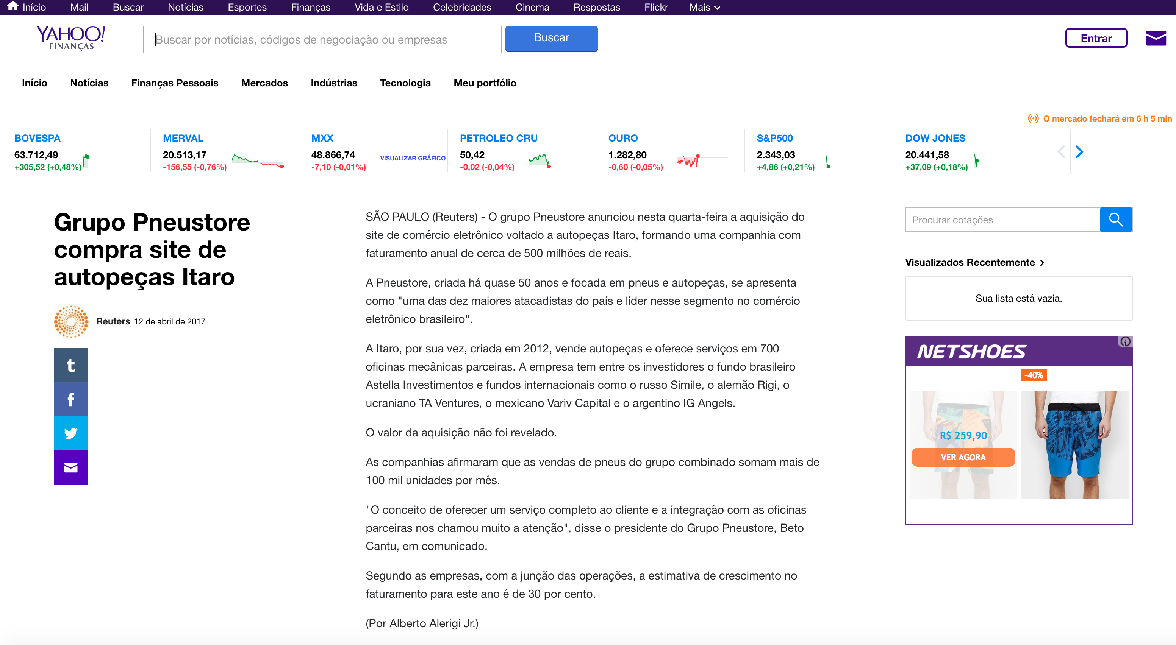Screen dimensions: 1176x645
Task: Click the Entrar sign-in button
Action: pos(1096,38)
